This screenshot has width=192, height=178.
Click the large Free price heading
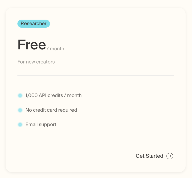32,45
